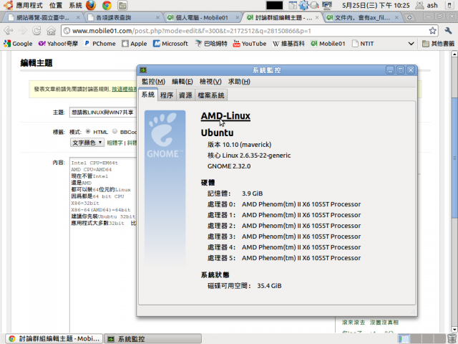Viewport: 458px width, 344px height.
Task: Open the Microsoft bookmark
Action: pos(170,44)
